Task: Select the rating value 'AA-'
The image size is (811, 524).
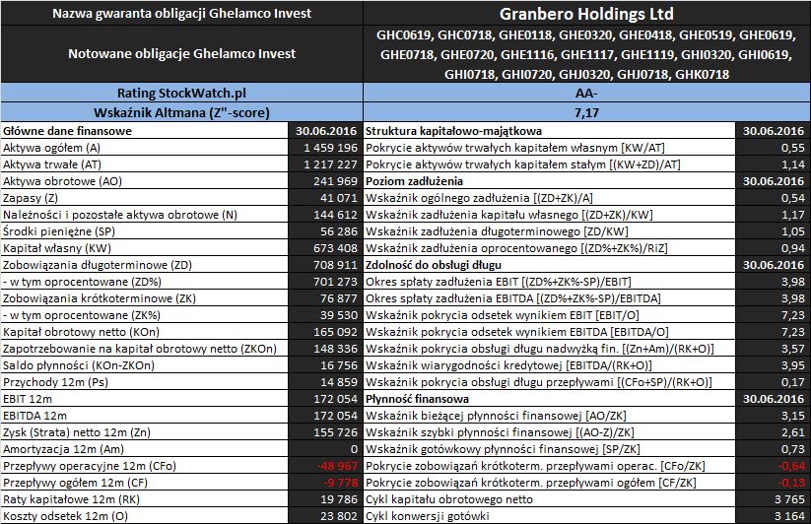Action: click(x=586, y=93)
